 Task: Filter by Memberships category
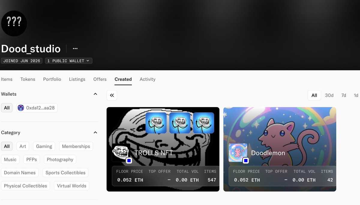tap(76, 146)
